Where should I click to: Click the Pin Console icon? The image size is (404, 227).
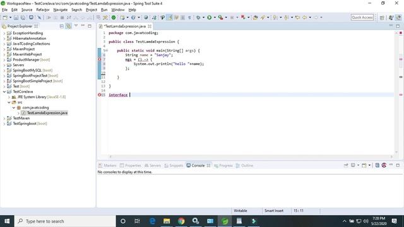pyautogui.click(x=346, y=165)
